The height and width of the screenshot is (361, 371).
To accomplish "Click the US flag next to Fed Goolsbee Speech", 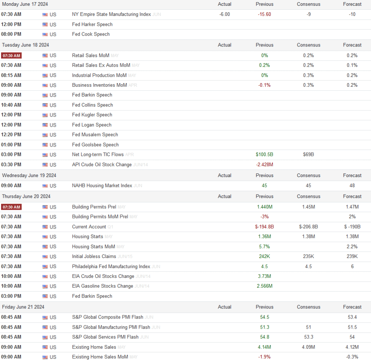I will coord(45,145).
